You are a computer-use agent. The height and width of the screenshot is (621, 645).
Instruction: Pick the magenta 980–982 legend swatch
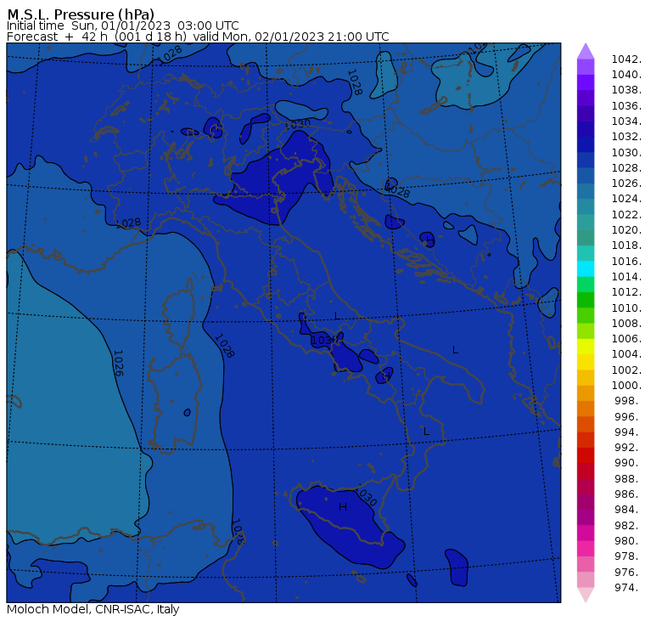point(586,533)
